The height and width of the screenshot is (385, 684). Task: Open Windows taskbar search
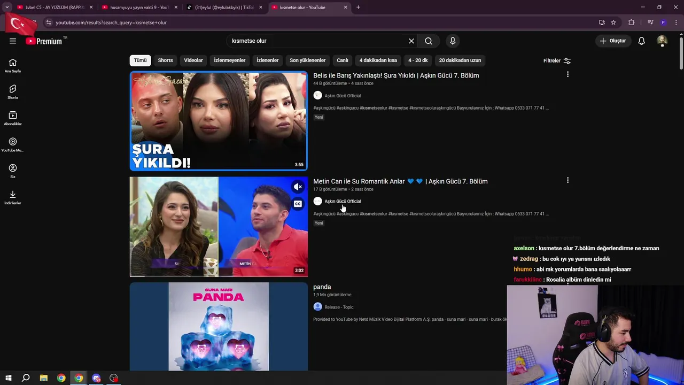pos(26,378)
